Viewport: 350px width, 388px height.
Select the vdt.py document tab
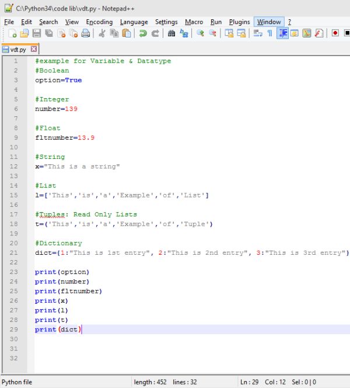18,50
